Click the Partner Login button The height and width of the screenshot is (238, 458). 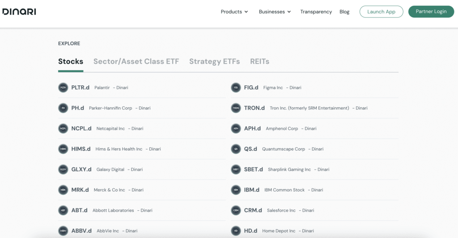click(431, 12)
